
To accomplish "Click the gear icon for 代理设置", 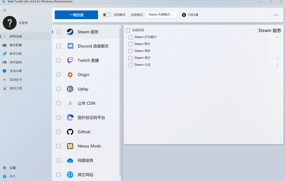I will [x=184, y=15].
